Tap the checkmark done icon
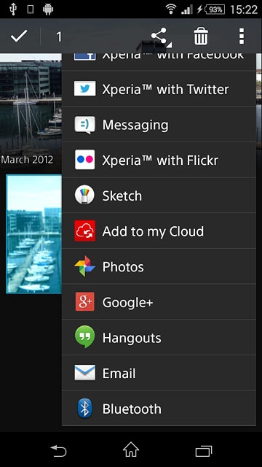The image size is (262, 467). pos(19,36)
